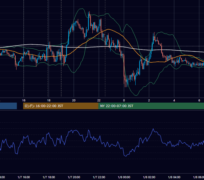Click the NY 22:00-07:00 JST session bar
The image size is (204, 180).
(151, 106)
